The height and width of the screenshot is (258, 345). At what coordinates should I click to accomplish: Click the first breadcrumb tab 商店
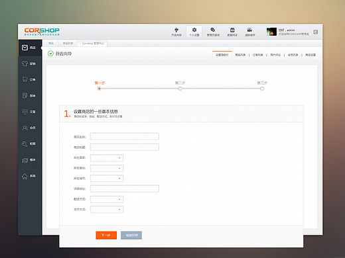point(51,44)
